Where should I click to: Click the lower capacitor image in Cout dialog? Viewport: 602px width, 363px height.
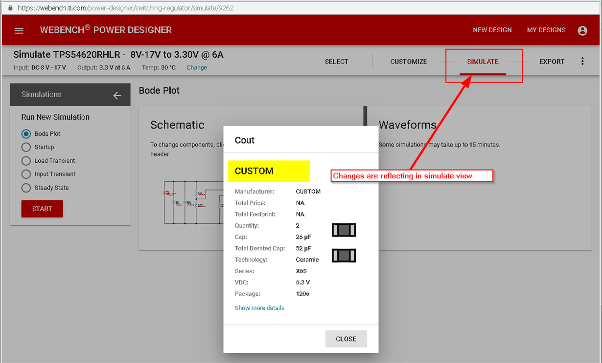pos(344,256)
